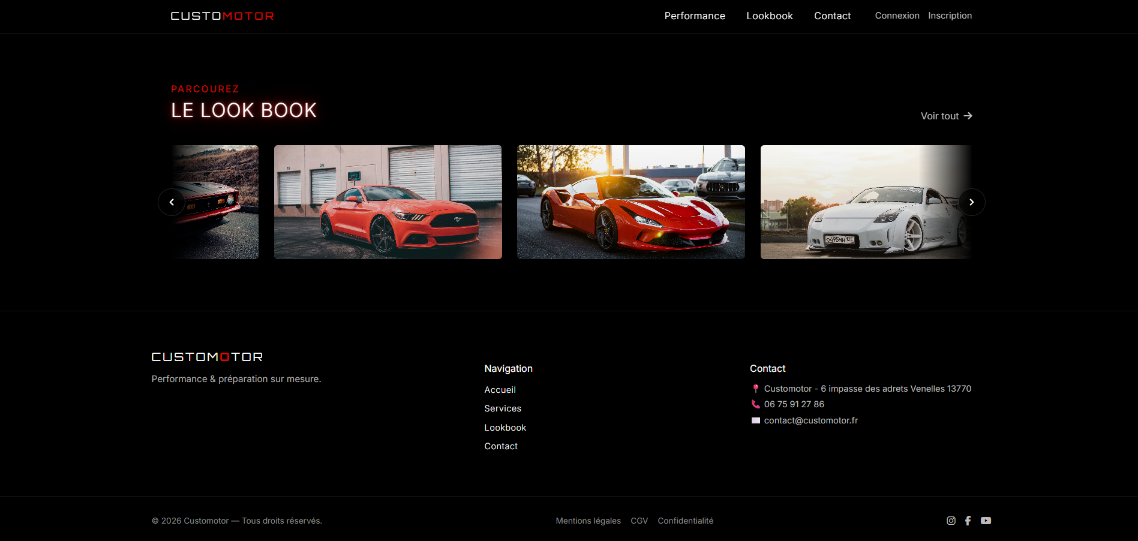
Task: Open the Lookbook header menu item
Action: click(x=770, y=16)
